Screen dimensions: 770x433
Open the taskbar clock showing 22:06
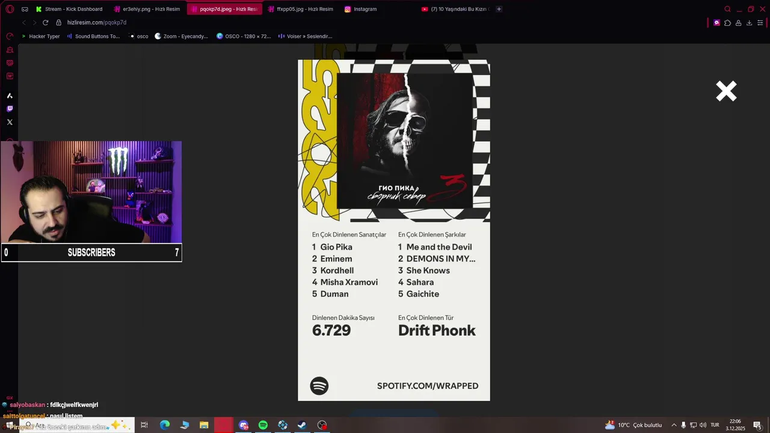point(735,425)
